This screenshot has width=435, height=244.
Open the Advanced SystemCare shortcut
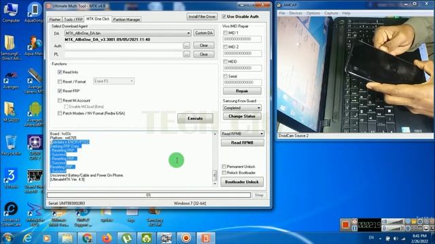coord(11,214)
